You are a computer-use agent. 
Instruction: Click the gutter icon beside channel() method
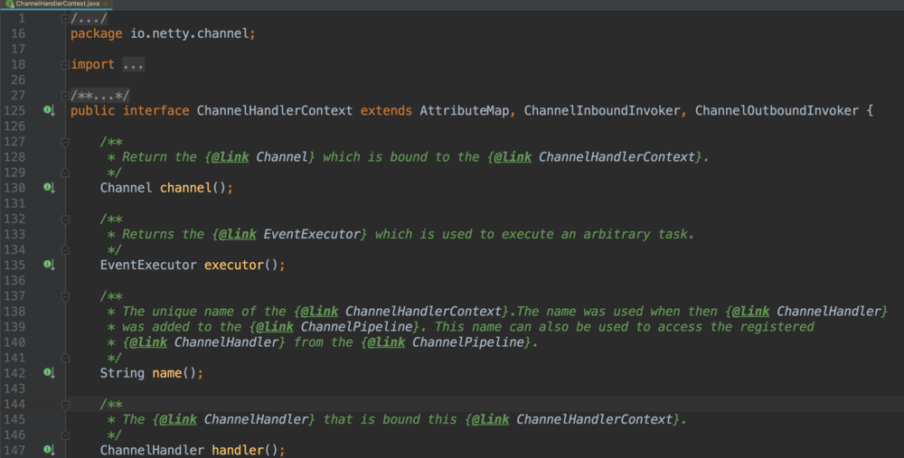49,188
